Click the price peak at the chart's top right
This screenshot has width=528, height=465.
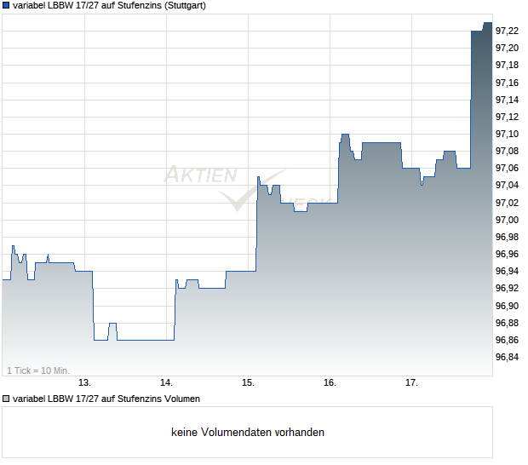[x=488, y=23]
